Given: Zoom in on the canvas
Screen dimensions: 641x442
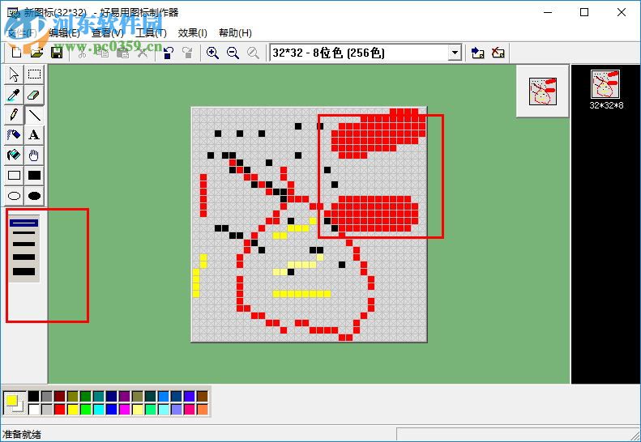Looking at the screenshot, I should [x=212, y=53].
